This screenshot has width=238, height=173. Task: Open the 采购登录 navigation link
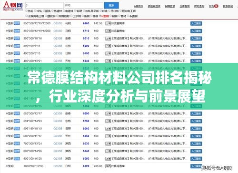pyautogui.click(x=170, y=6)
